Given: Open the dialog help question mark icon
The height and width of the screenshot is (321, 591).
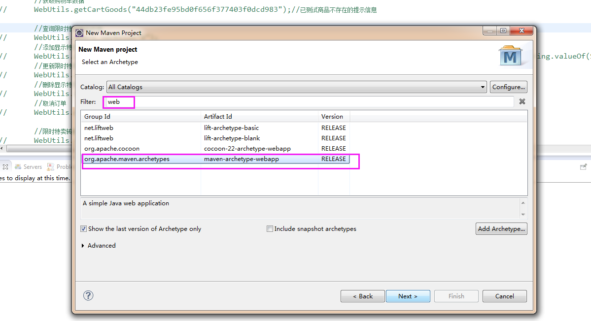Looking at the screenshot, I should point(88,295).
